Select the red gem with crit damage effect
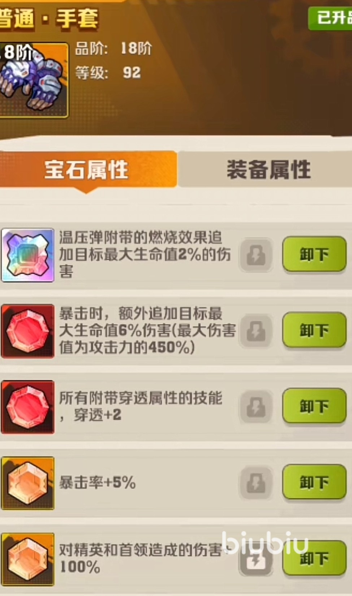Screen dimensions: 352x596 (27, 331)
